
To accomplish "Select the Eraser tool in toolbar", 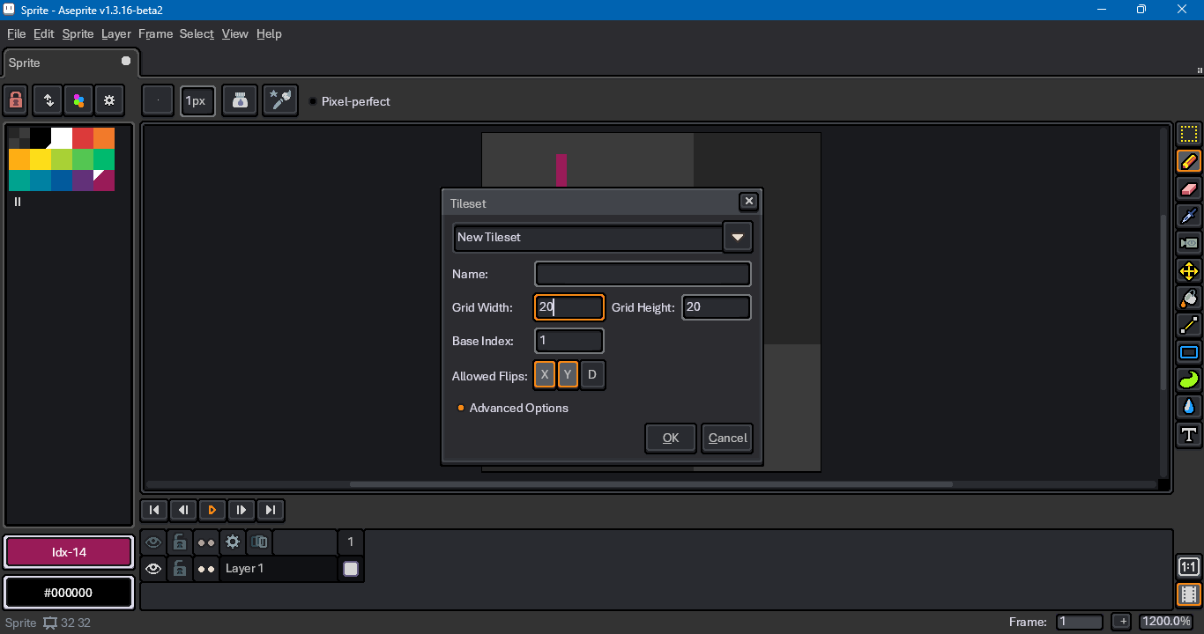I will [x=1189, y=189].
